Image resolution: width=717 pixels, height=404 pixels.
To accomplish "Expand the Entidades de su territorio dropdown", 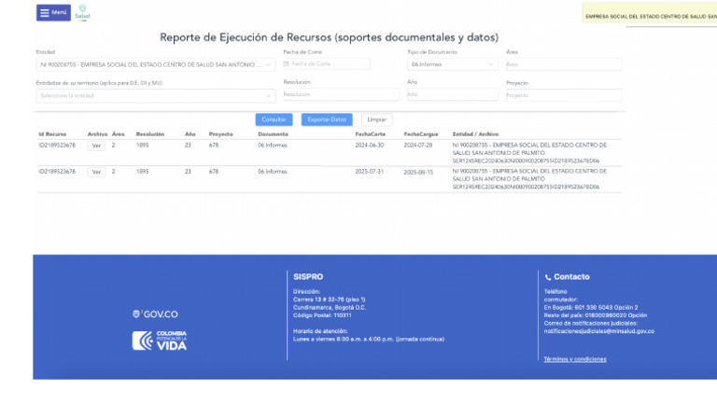I will point(156,95).
